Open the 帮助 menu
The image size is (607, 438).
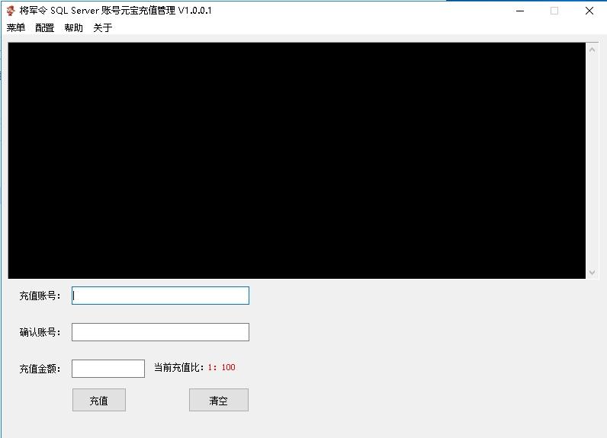pyautogui.click(x=73, y=28)
